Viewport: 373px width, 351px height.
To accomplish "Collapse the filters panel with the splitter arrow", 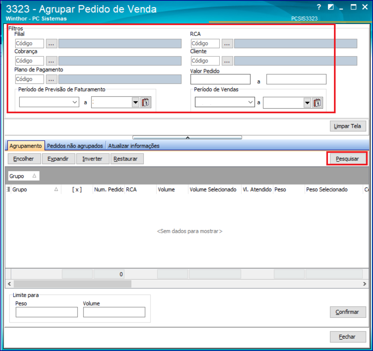I will click(x=187, y=137).
